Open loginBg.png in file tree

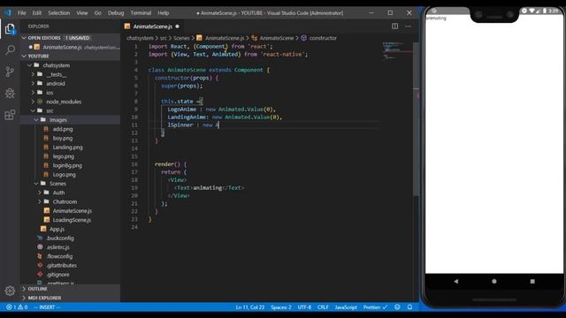[67, 165]
